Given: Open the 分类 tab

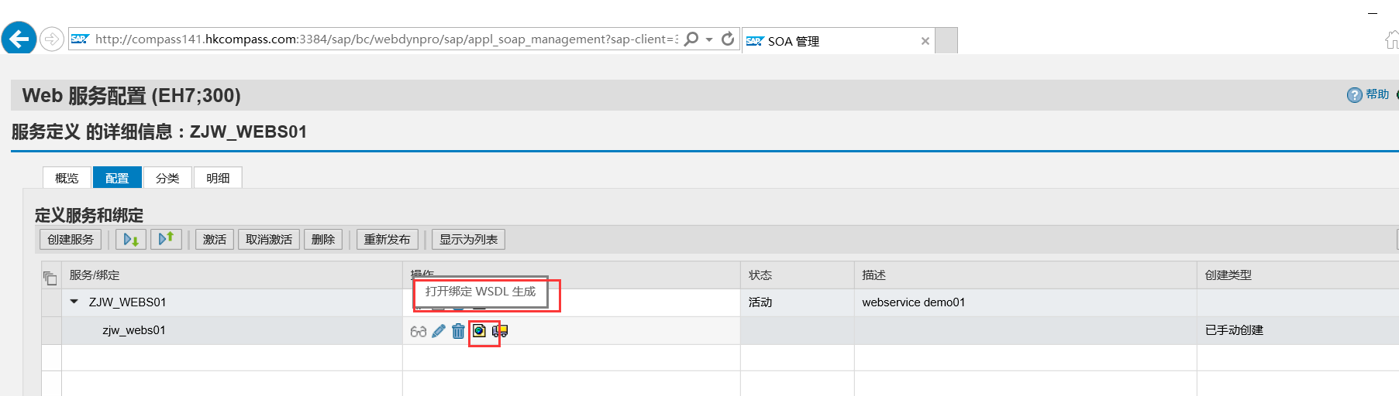Looking at the screenshot, I should [x=167, y=178].
